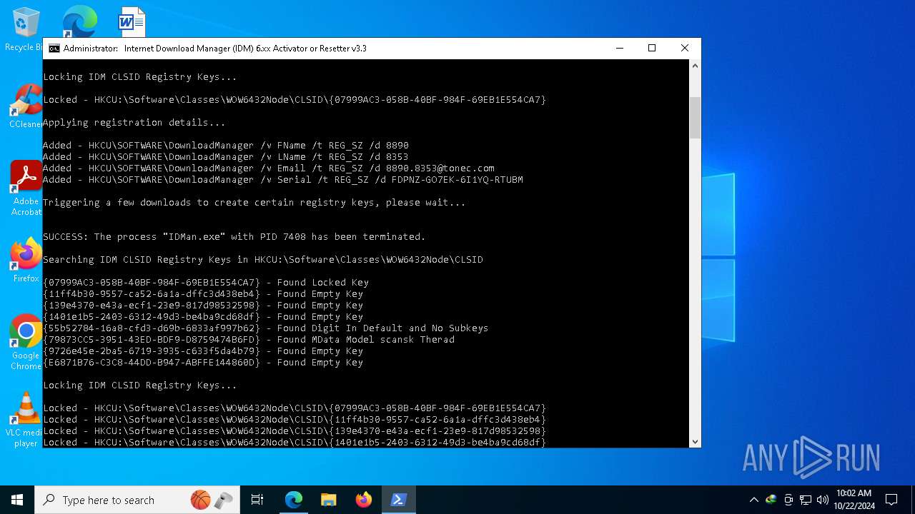915x514 pixels.
Task: Click the FName REG_SZ 8890 line
Action: point(226,146)
